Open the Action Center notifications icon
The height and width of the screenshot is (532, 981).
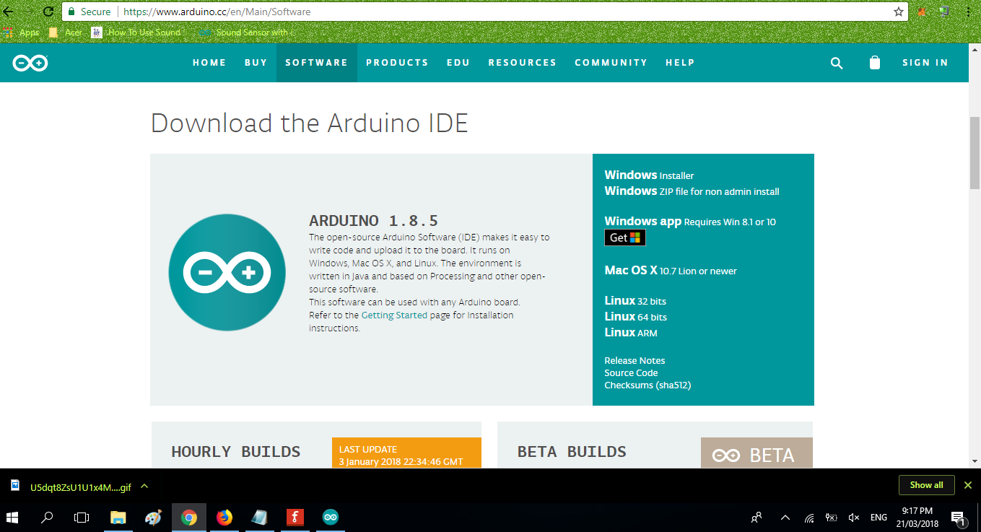click(959, 517)
